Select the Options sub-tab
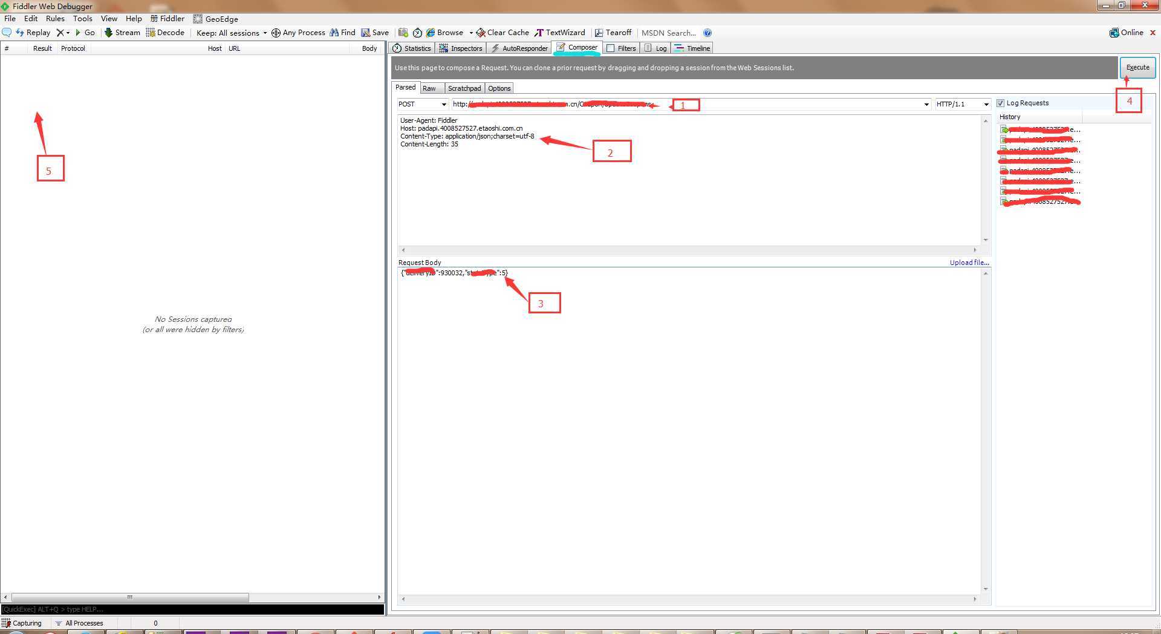This screenshot has width=1161, height=634. 499,88
